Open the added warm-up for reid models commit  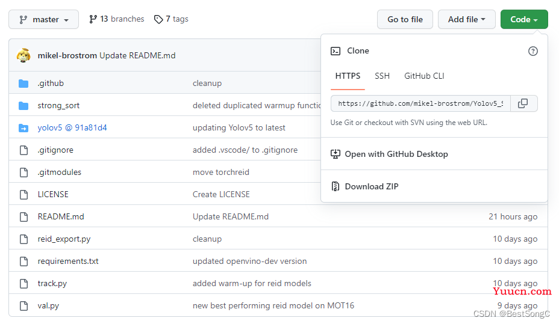252,284
